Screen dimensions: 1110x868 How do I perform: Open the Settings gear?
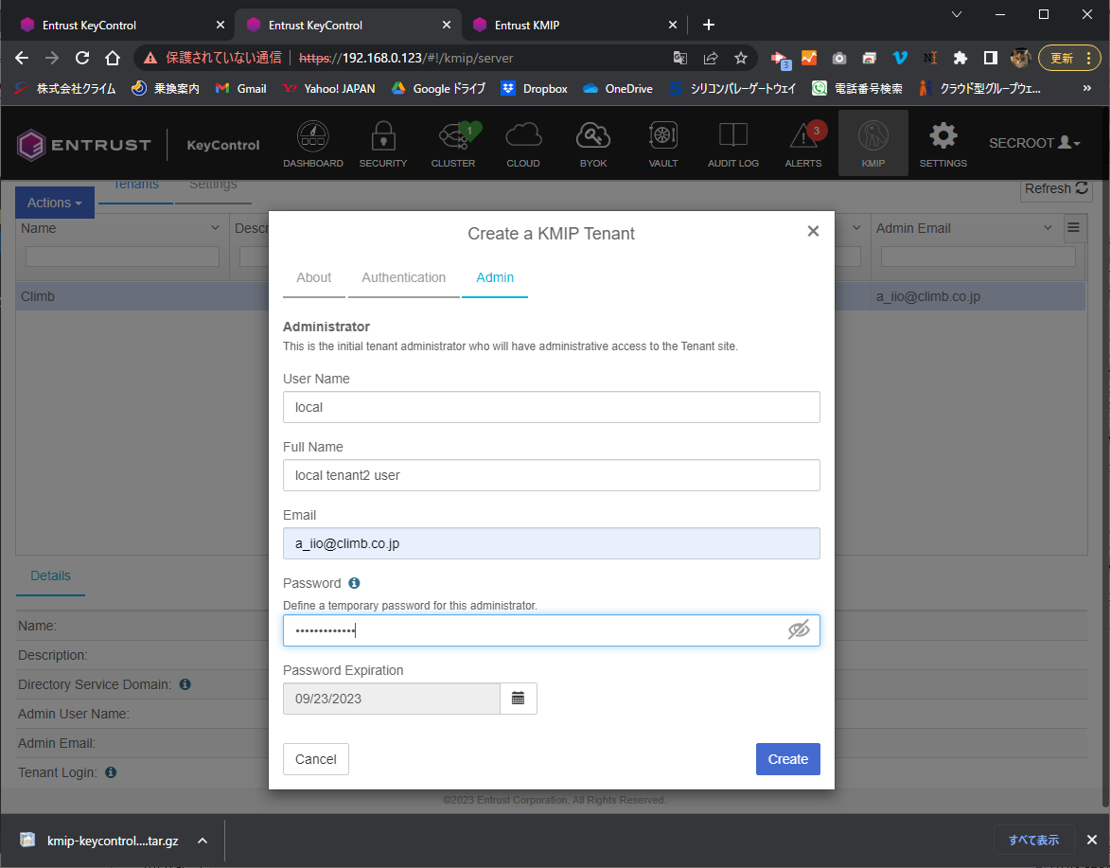click(943, 144)
